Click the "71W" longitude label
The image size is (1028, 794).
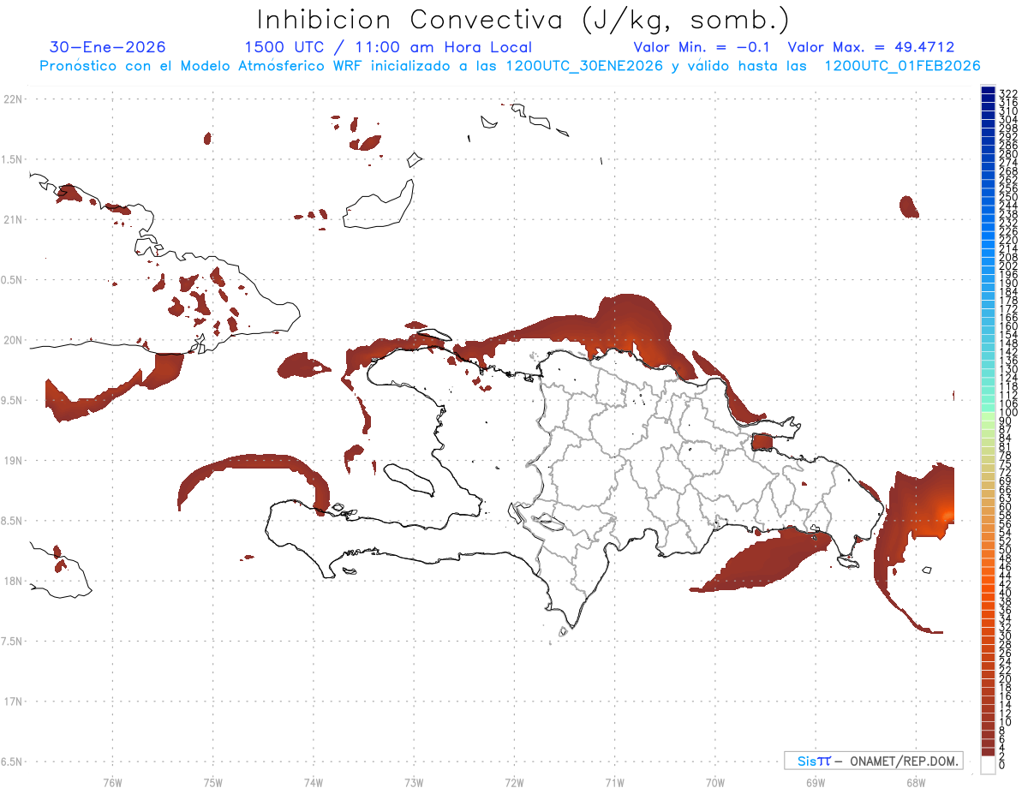[614, 781]
